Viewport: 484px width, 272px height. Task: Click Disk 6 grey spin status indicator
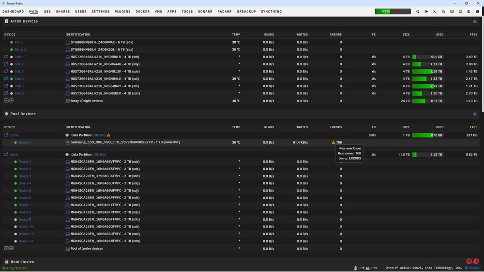12,93
